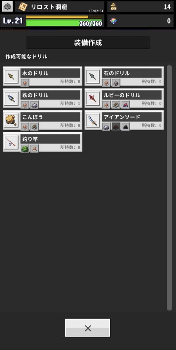
Task: Select the アイアンソード sword icon
Action: (x=93, y=120)
